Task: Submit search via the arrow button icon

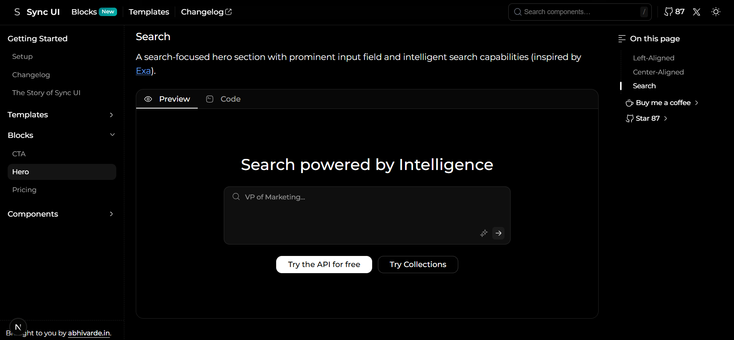Action: [498, 233]
